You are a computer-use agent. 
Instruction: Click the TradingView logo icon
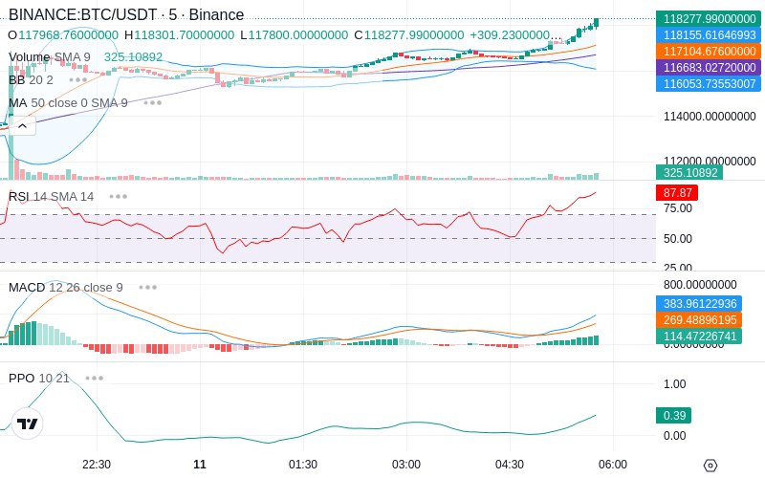(x=28, y=424)
